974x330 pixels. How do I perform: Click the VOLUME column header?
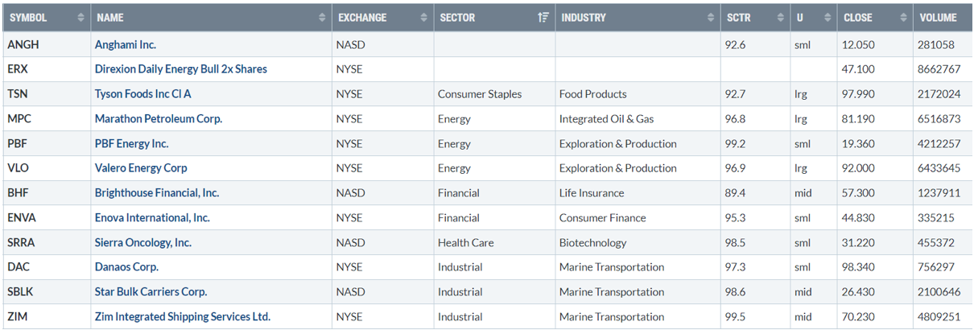coord(937,18)
